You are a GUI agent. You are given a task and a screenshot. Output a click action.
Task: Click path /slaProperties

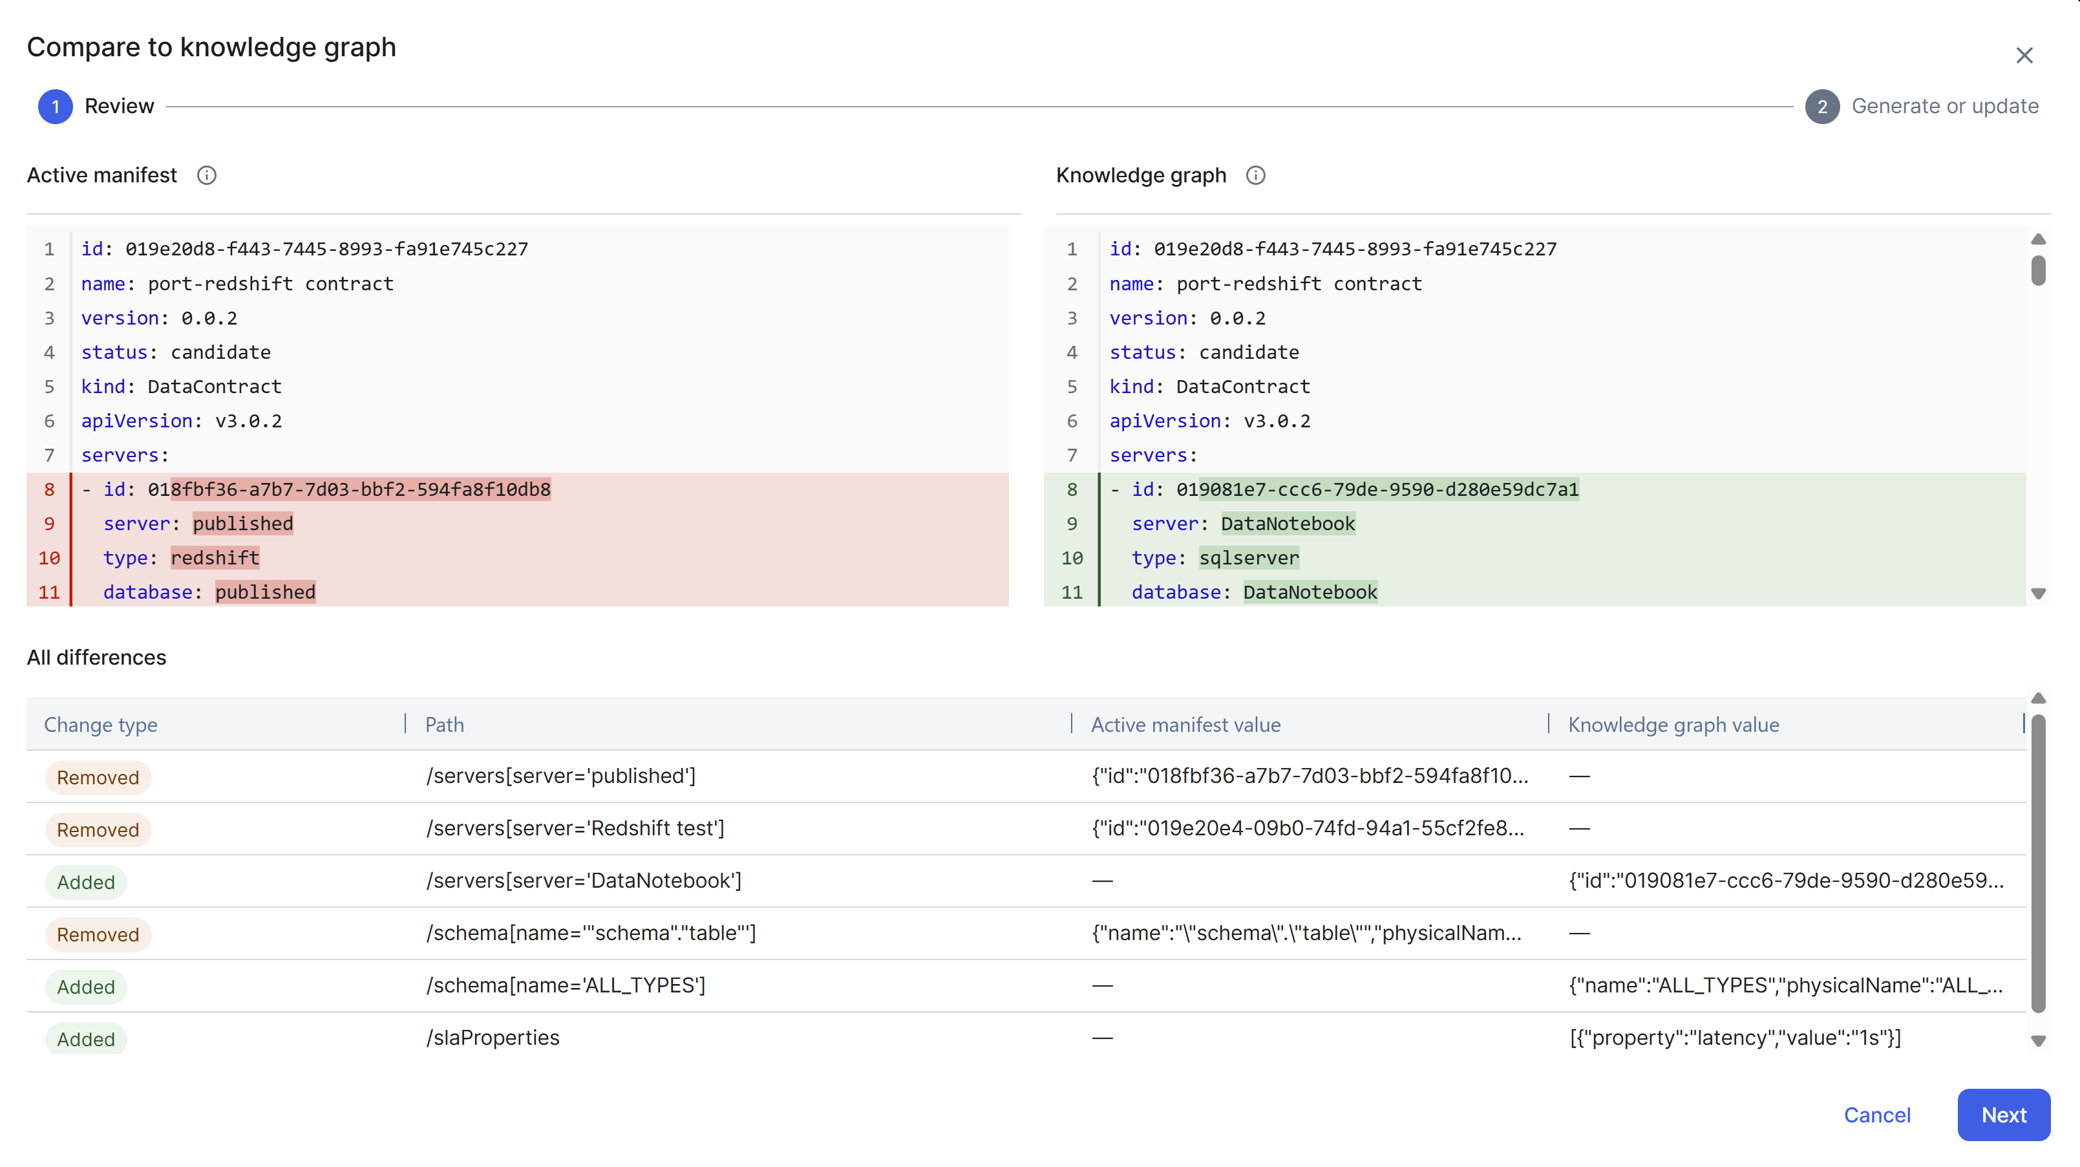click(x=493, y=1038)
